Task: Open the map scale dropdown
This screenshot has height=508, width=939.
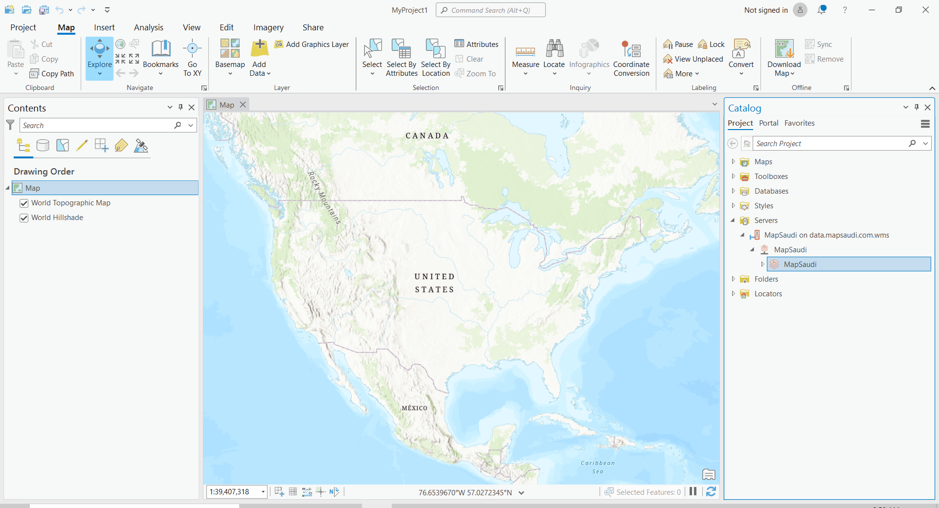Action: (x=263, y=492)
